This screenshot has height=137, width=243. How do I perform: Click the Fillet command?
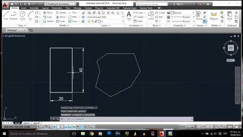tap(73, 17)
